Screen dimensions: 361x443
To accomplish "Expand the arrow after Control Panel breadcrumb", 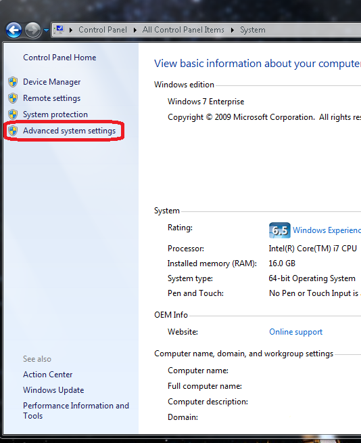I will click(x=135, y=30).
